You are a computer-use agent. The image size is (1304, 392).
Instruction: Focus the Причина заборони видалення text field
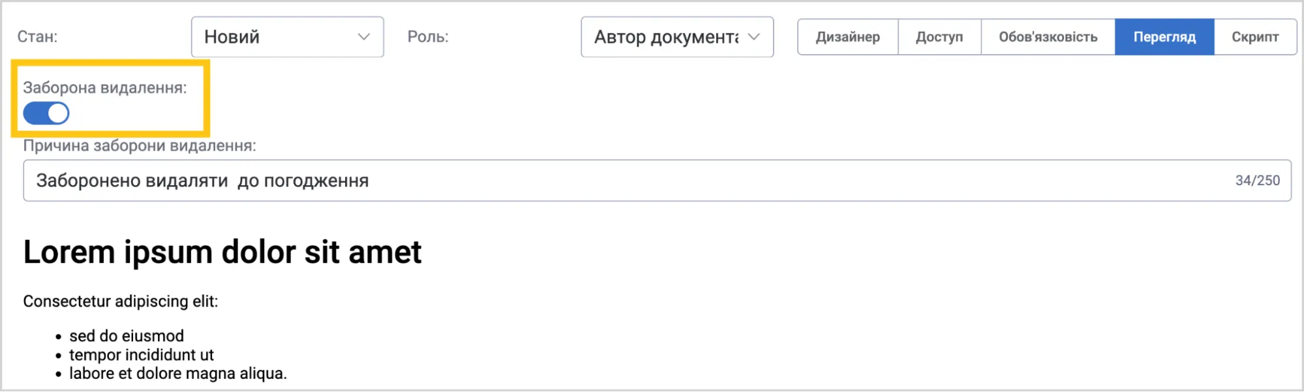click(x=657, y=181)
